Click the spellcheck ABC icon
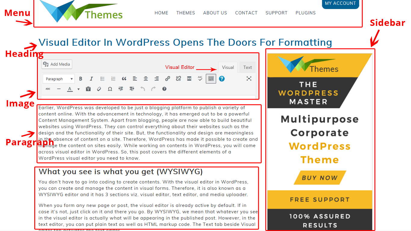Screen dimensions: 411x231 pos(200,79)
